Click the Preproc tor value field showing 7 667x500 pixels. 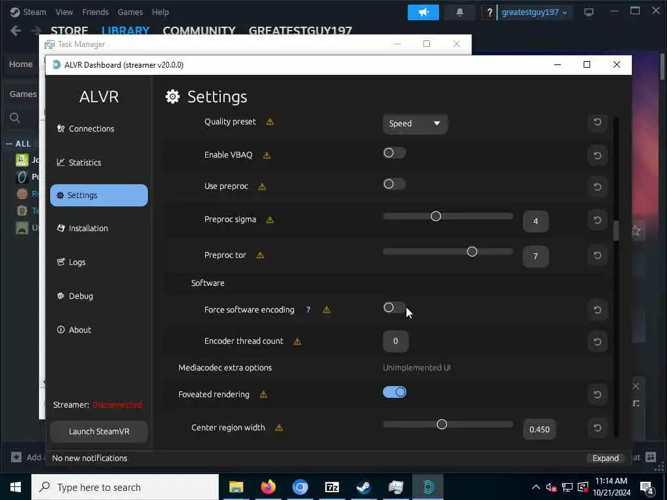point(535,257)
